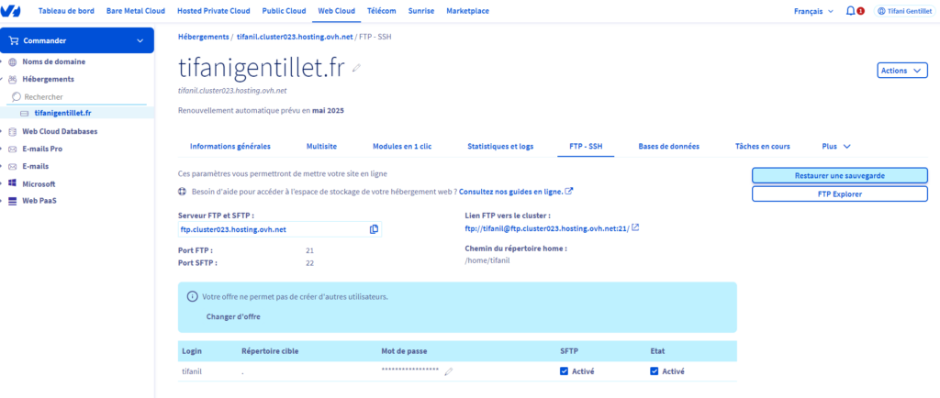
Task: Switch to the Bases de données tab
Action: pos(668,146)
